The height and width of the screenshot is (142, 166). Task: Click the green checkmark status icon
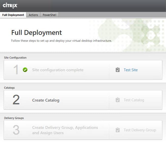(25, 70)
